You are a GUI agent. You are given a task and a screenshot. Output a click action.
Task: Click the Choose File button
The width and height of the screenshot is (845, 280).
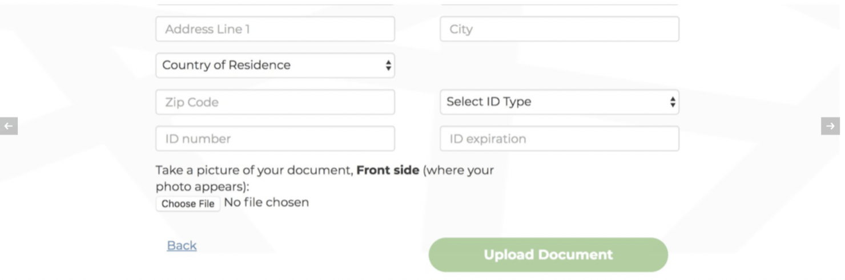coord(188,204)
